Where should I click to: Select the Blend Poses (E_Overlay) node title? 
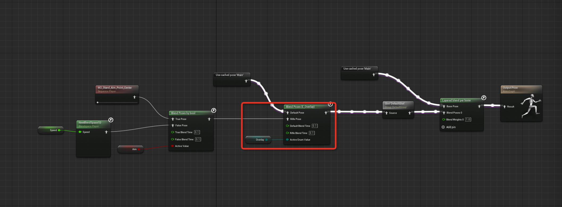point(300,107)
